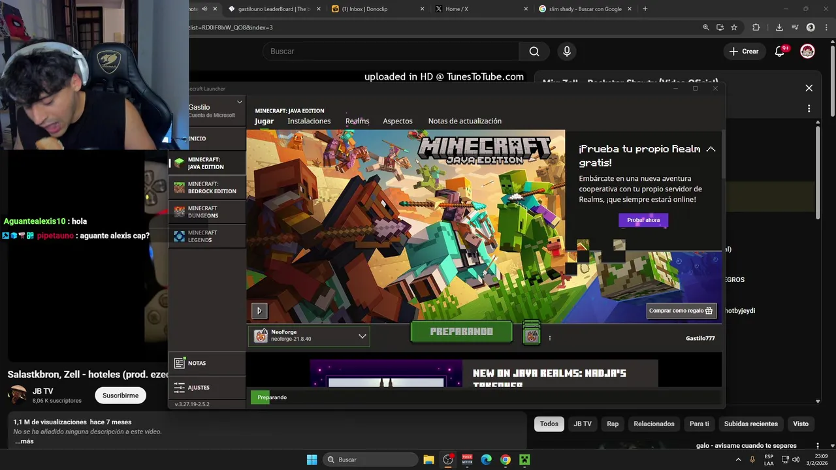Start YouTube voice search with microphone
The height and width of the screenshot is (470, 836).
(566, 52)
